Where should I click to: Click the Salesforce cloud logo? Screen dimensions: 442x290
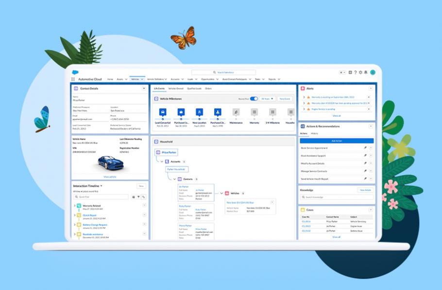pyautogui.click(x=75, y=72)
